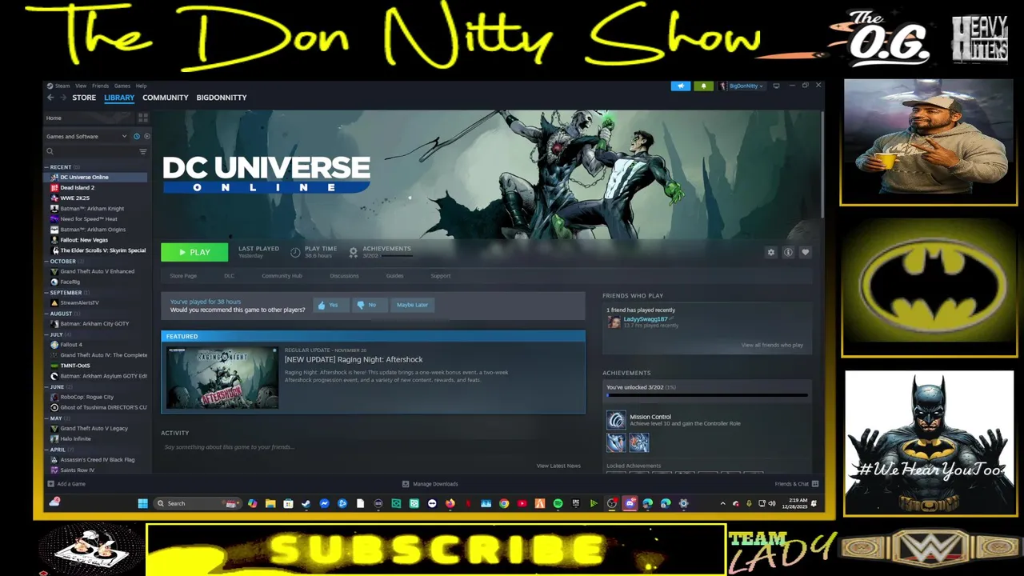The width and height of the screenshot is (1024, 576).
Task: Open Community Hub link
Action: coord(282,276)
